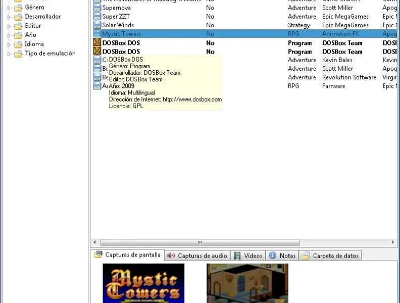
Task: Click the Capturas de audio speaker icon
Action: pyautogui.click(x=171, y=256)
